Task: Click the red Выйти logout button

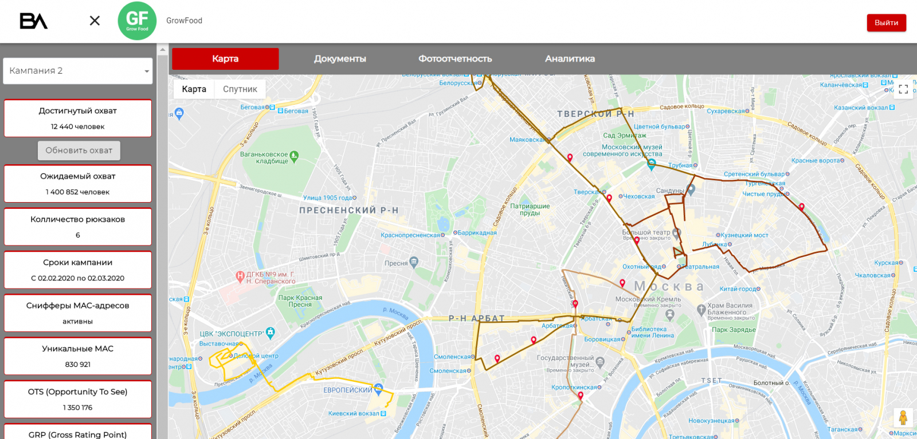Action: [886, 22]
